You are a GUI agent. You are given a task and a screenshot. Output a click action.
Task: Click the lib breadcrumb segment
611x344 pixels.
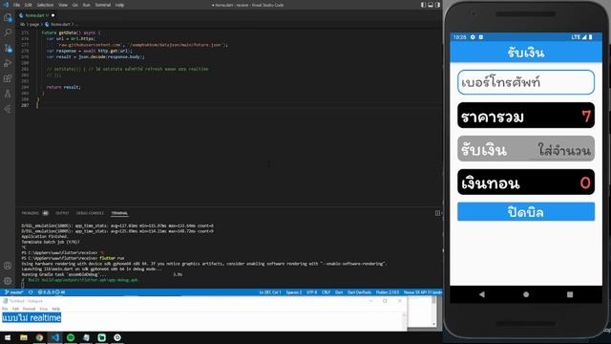tap(22, 24)
